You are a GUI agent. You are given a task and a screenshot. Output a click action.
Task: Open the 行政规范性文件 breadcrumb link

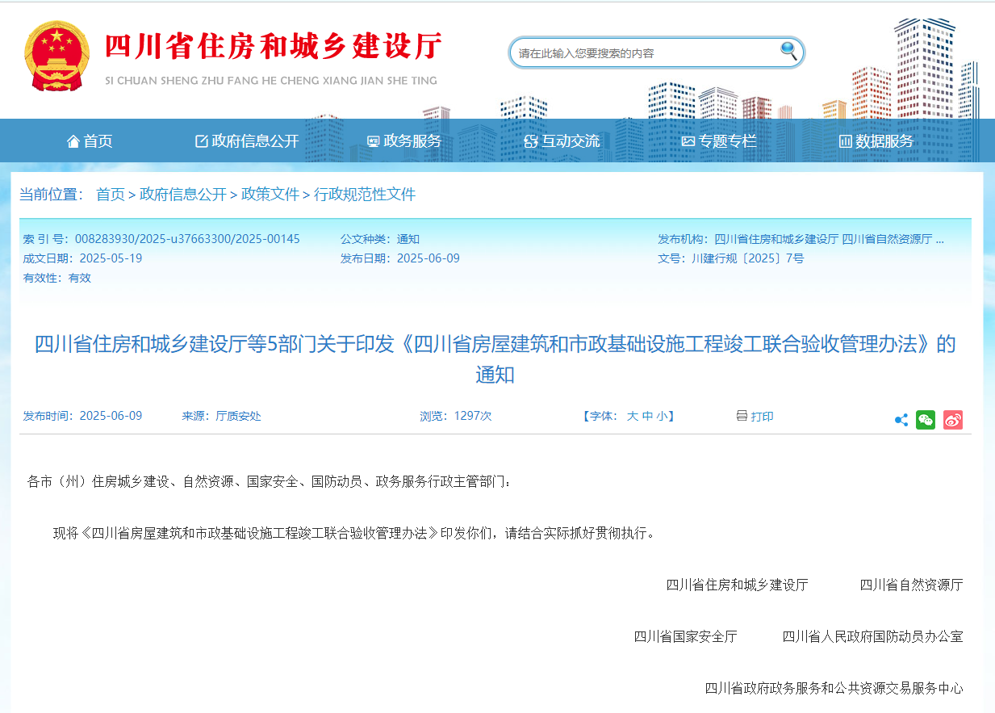point(365,194)
